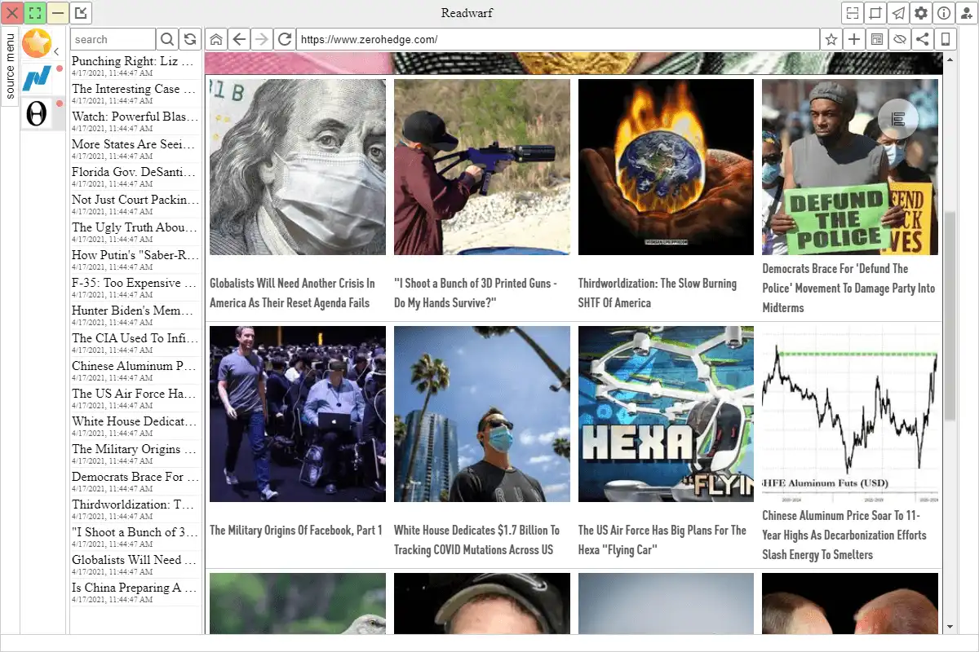Screen dimensions: 979x652
Task: Bookmark this page with the star icon
Action: (x=831, y=39)
